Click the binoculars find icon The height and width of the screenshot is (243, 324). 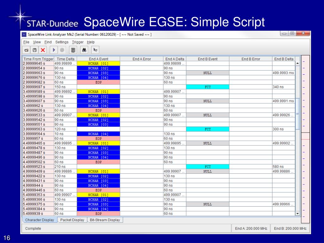click(x=84, y=50)
